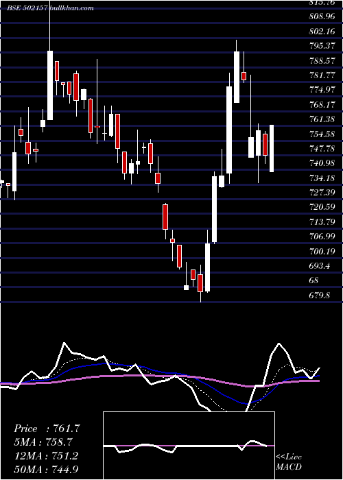Click the 713.79 price level
Screen dimensions: 343x480
pos(322,221)
